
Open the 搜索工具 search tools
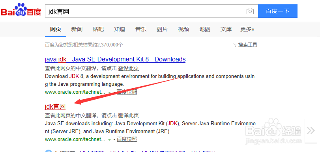[x=248, y=45]
